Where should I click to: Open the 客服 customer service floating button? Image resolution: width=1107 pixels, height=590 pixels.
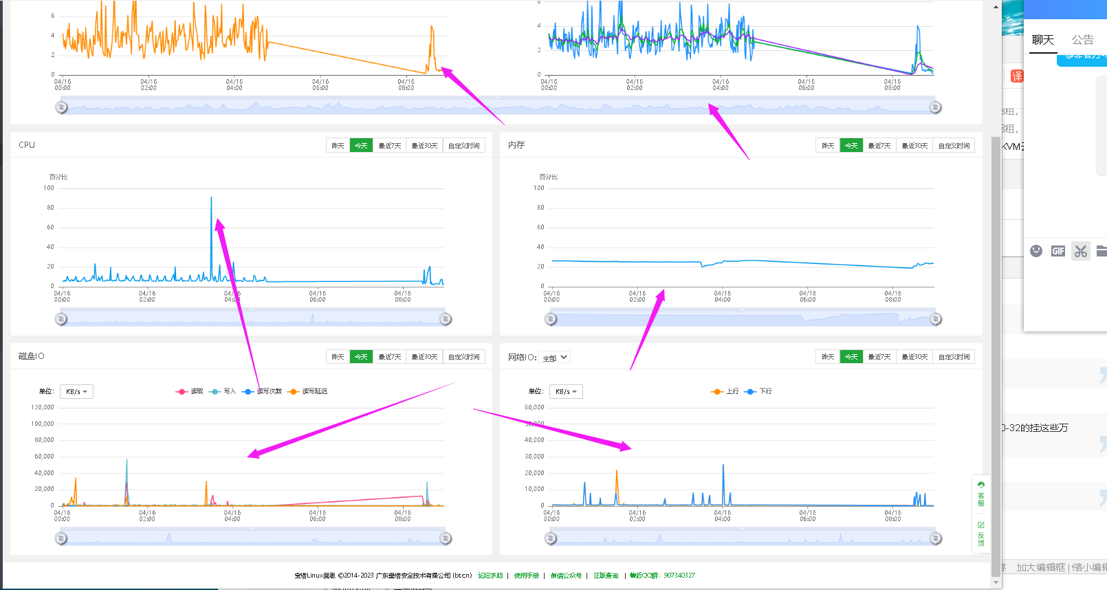point(981,494)
